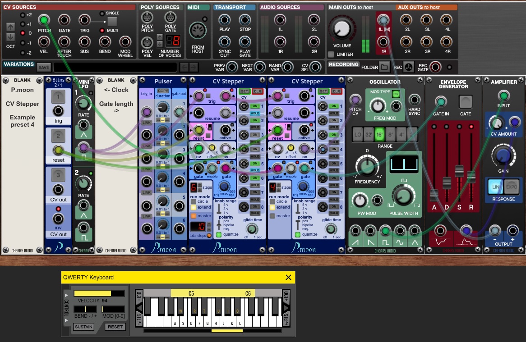
Task: Save the current variation
Action: coord(44,68)
